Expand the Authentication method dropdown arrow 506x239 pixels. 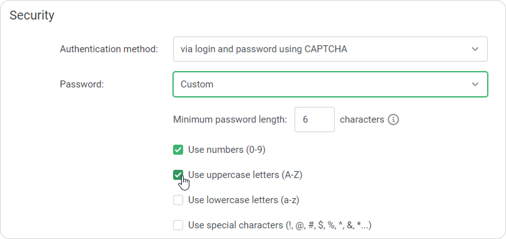pos(475,49)
